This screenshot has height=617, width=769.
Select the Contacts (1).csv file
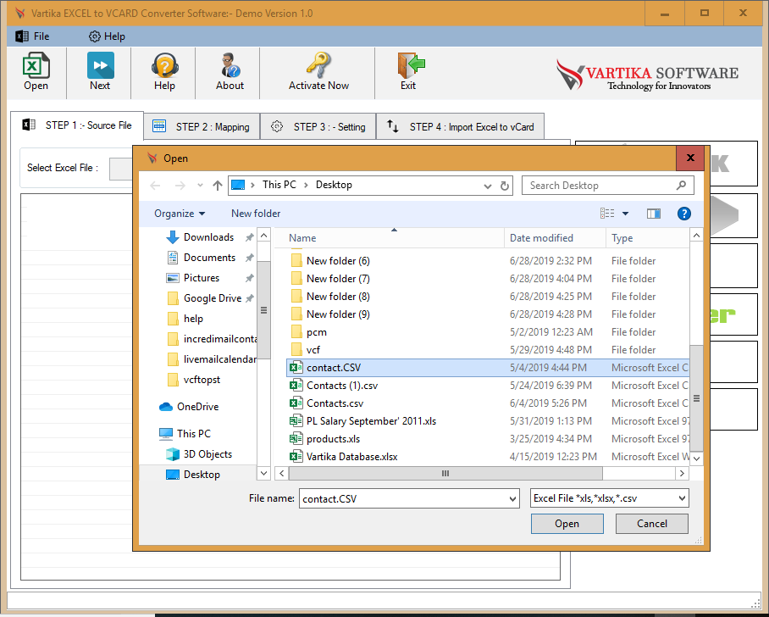[487, 386]
